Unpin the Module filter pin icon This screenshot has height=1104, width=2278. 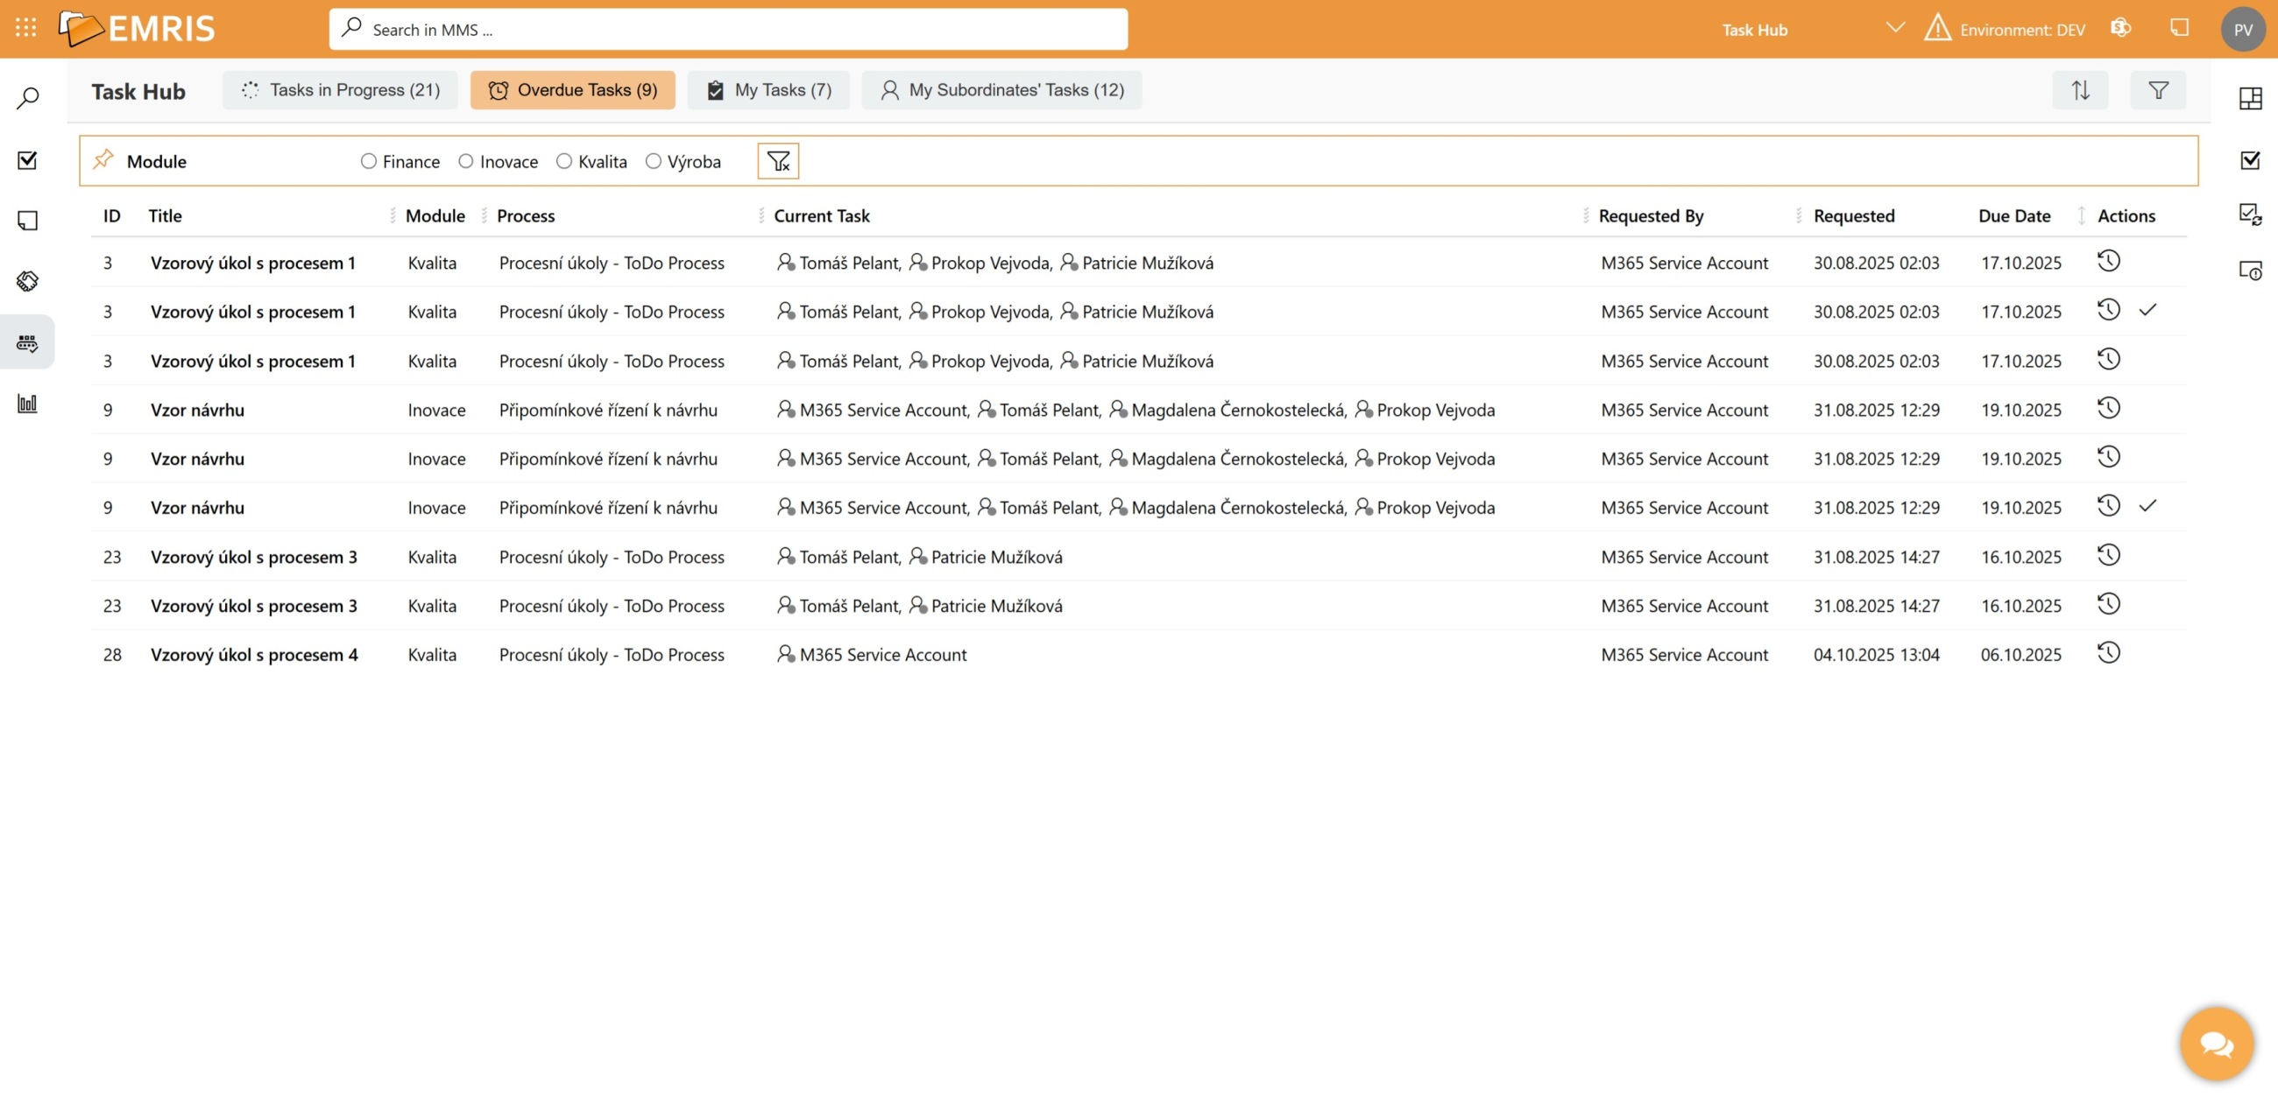103,160
